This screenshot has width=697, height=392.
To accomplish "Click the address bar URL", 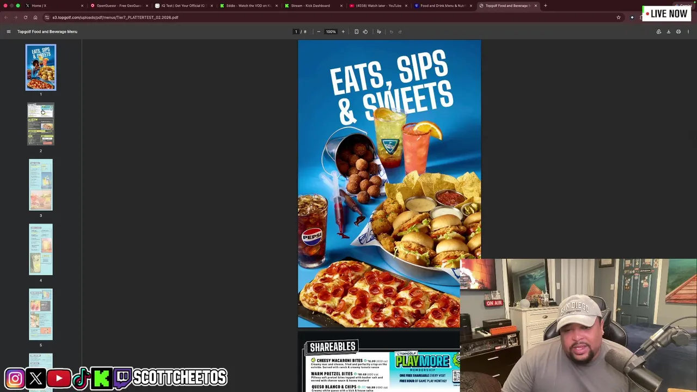I will pos(115,17).
